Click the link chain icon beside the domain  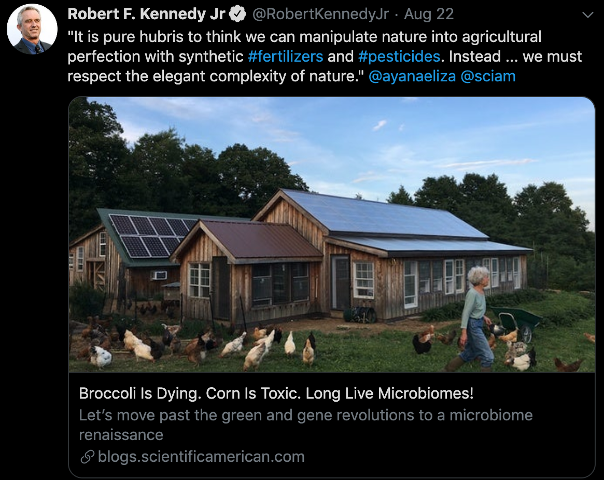(x=87, y=457)
